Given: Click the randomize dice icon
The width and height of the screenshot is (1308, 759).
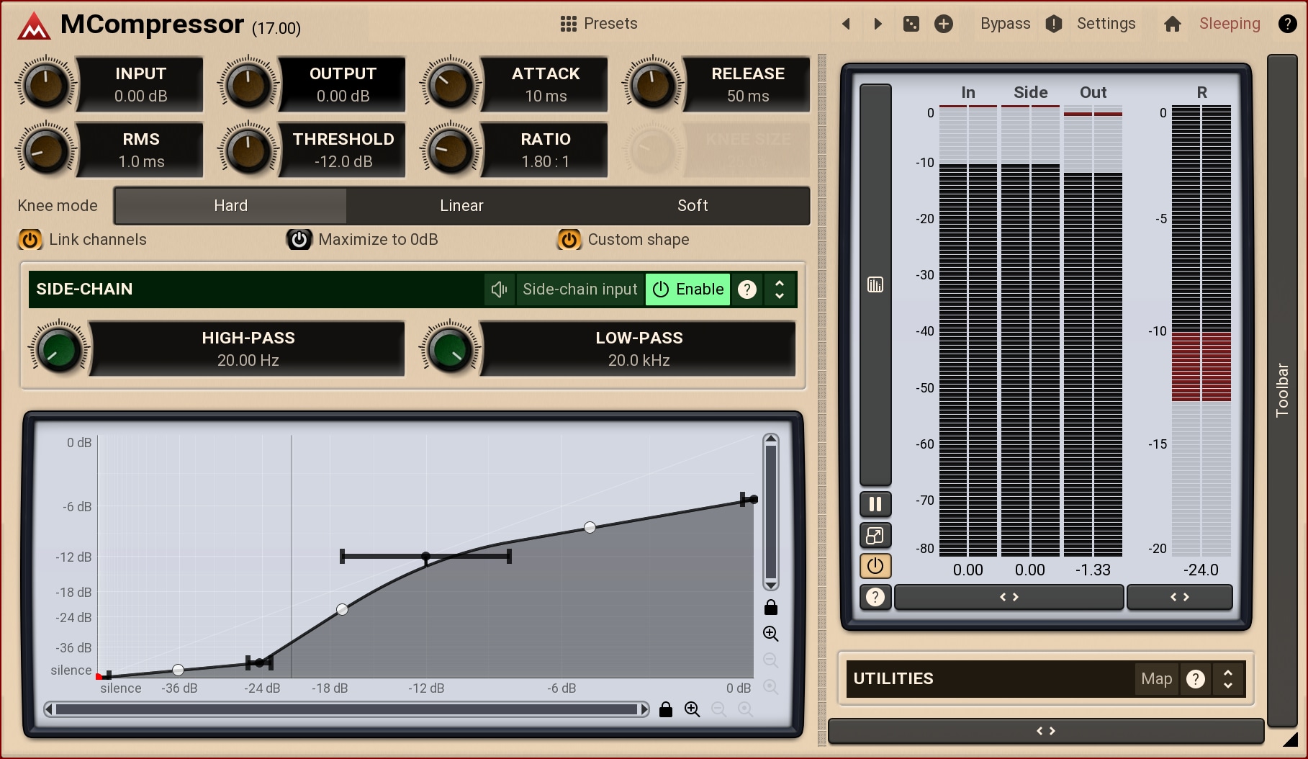Looking at the screenshot, I should click(x=911, y=24).
